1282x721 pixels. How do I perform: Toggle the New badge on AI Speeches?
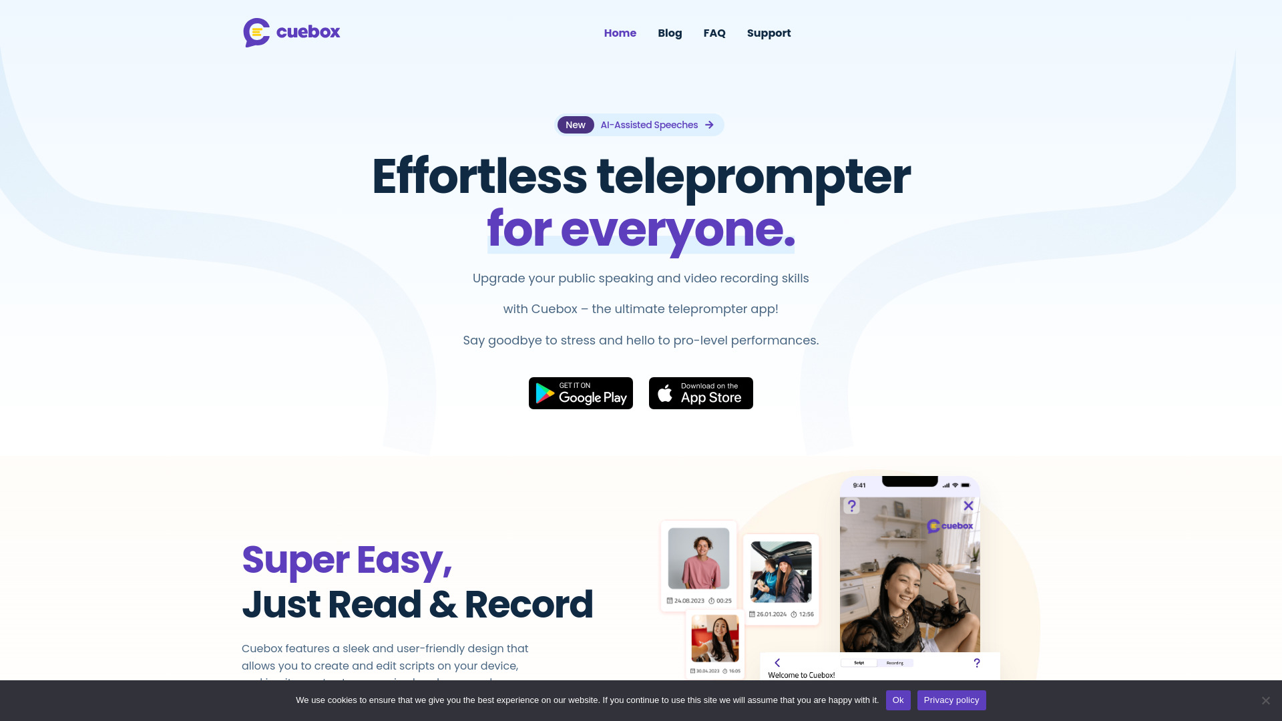575,125
